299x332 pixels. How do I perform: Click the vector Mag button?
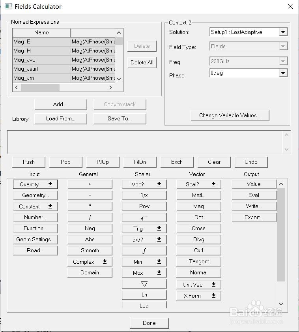pyautogui.click(x=199, y=206)
